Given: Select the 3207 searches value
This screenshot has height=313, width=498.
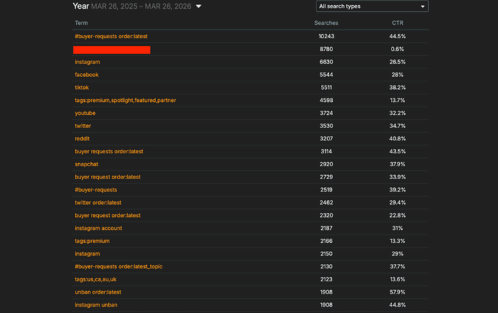Looking at the screenshot, I should pyautogui.click(x=326, y=139).
